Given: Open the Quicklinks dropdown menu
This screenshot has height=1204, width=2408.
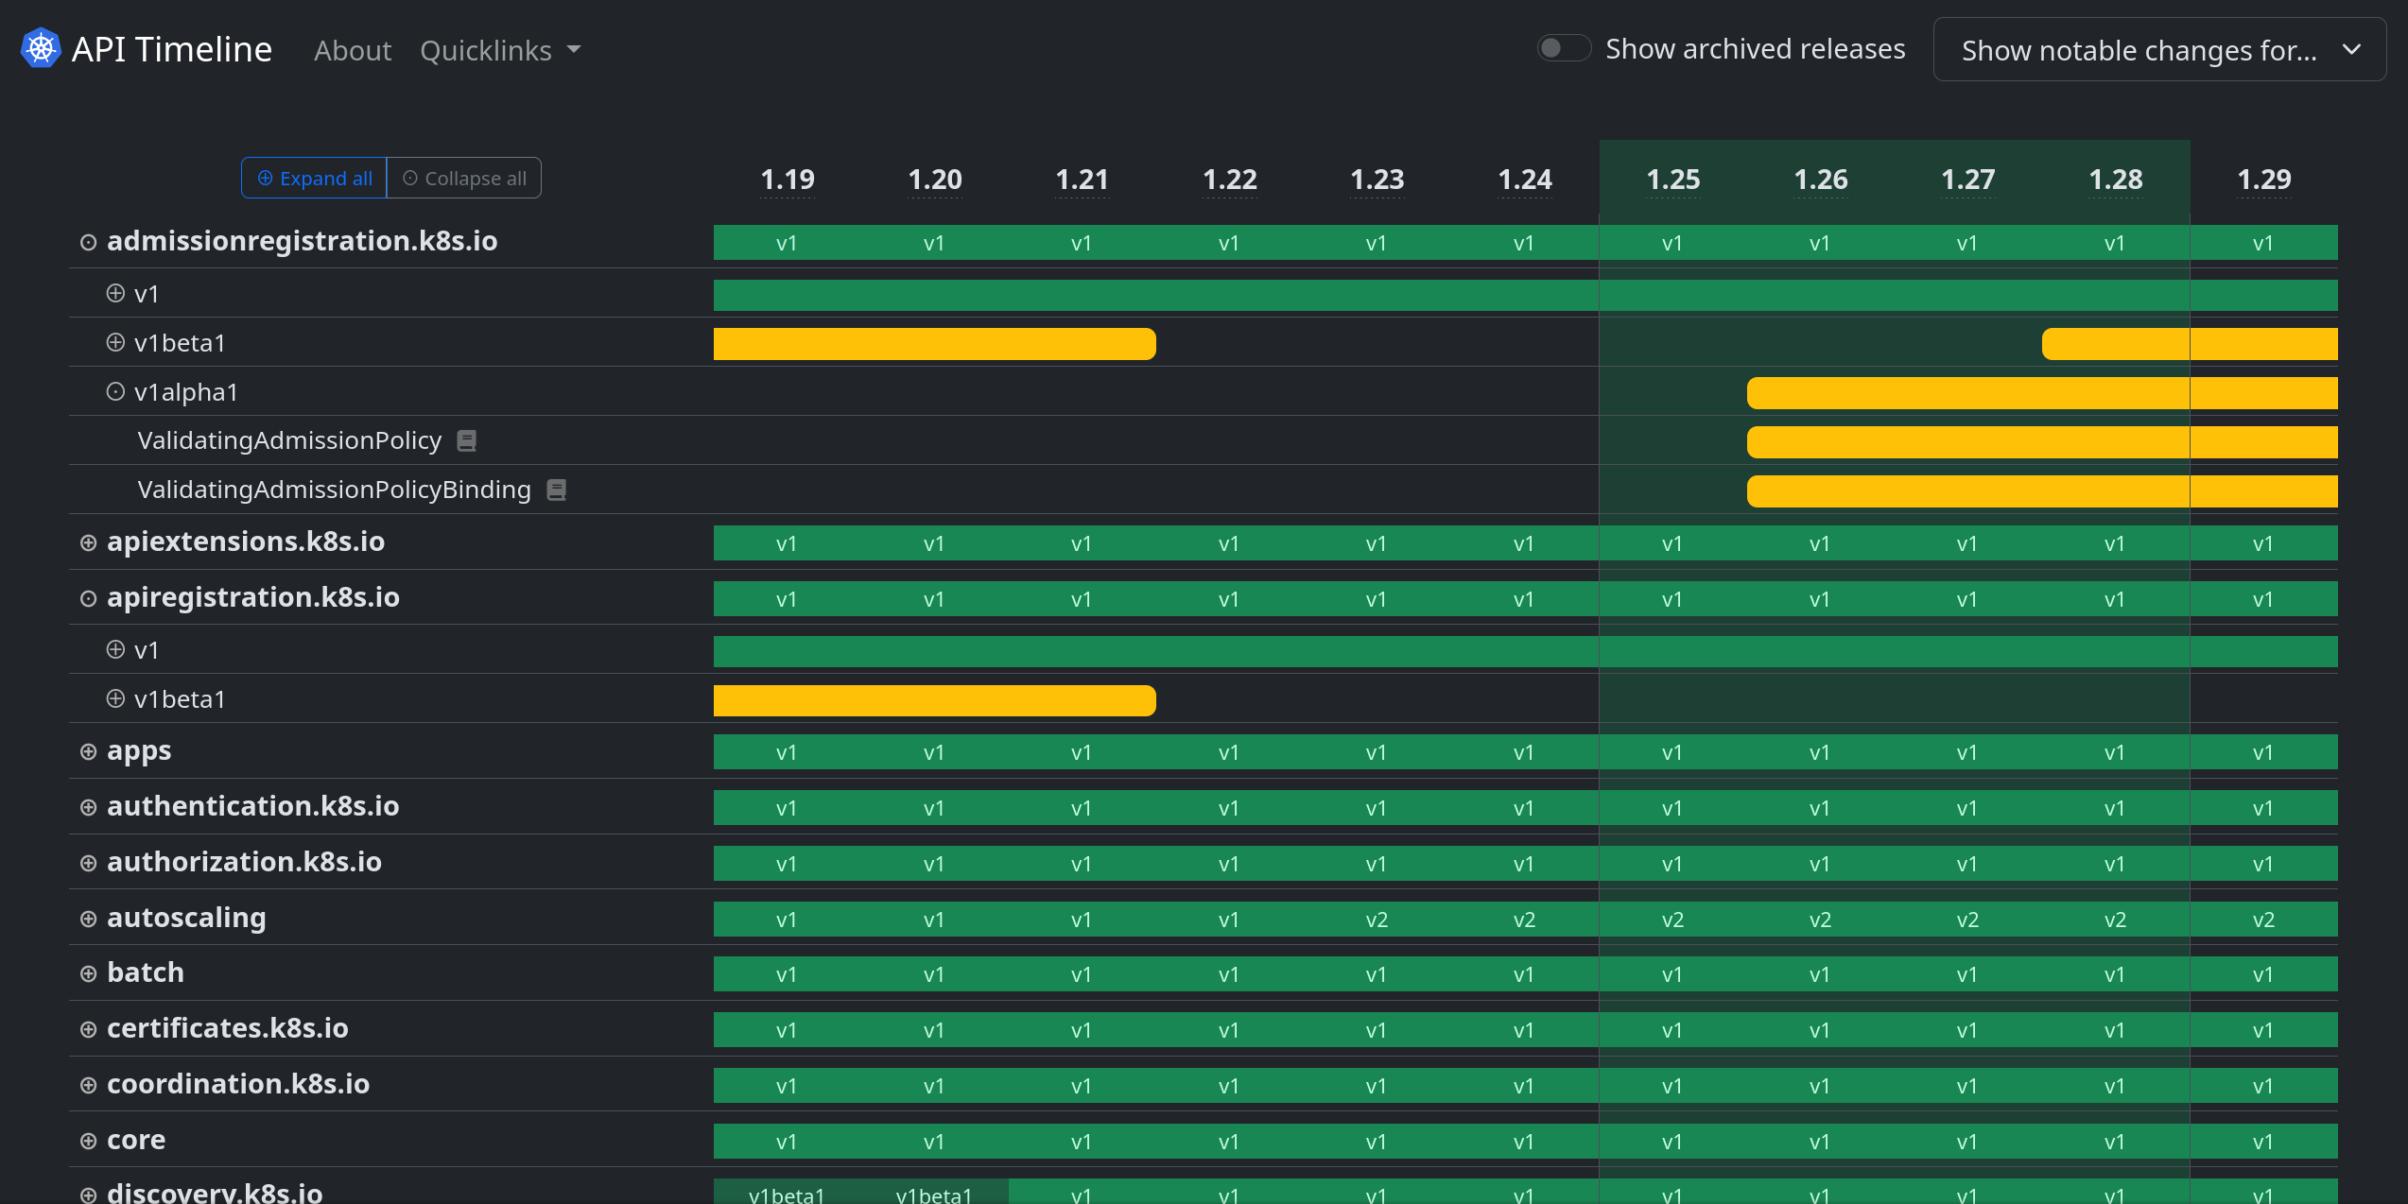Looking at the screenshot, I should click(x=499, y=49).
